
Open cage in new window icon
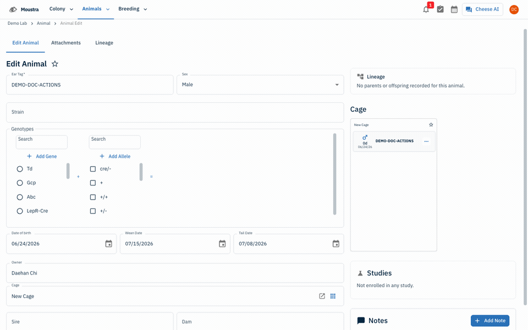pos(322,296)
